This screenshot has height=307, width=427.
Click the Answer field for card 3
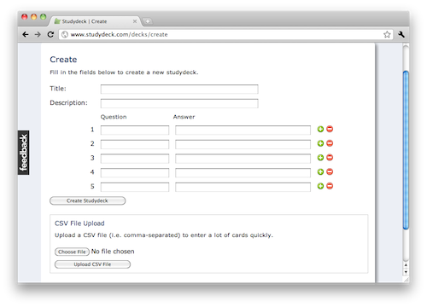tap(243, 159)
